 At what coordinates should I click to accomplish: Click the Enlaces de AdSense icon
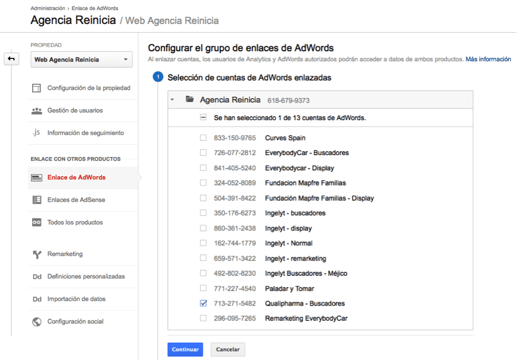tap(37, 200)
